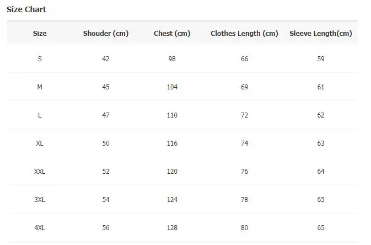371x245 pixels.
Task: Click clothes length 72 for size L
Action: tap(244, 115)
